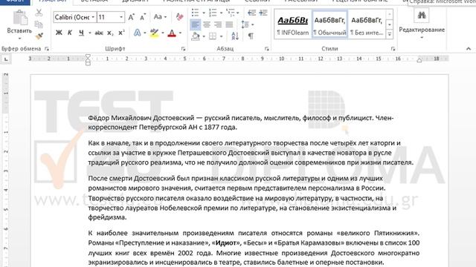
Task: Open line spacing dropdown arrow
Action: (253, 24)
